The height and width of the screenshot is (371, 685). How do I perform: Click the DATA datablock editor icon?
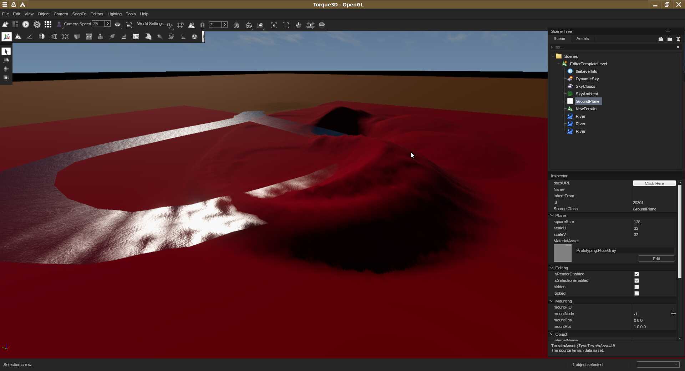coord(89,37)
